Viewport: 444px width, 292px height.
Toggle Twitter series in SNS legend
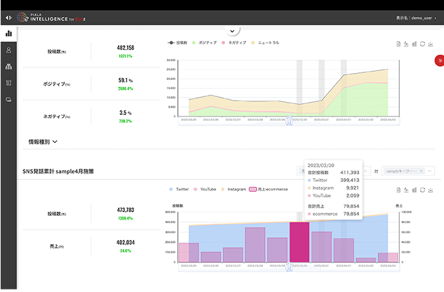178,189
